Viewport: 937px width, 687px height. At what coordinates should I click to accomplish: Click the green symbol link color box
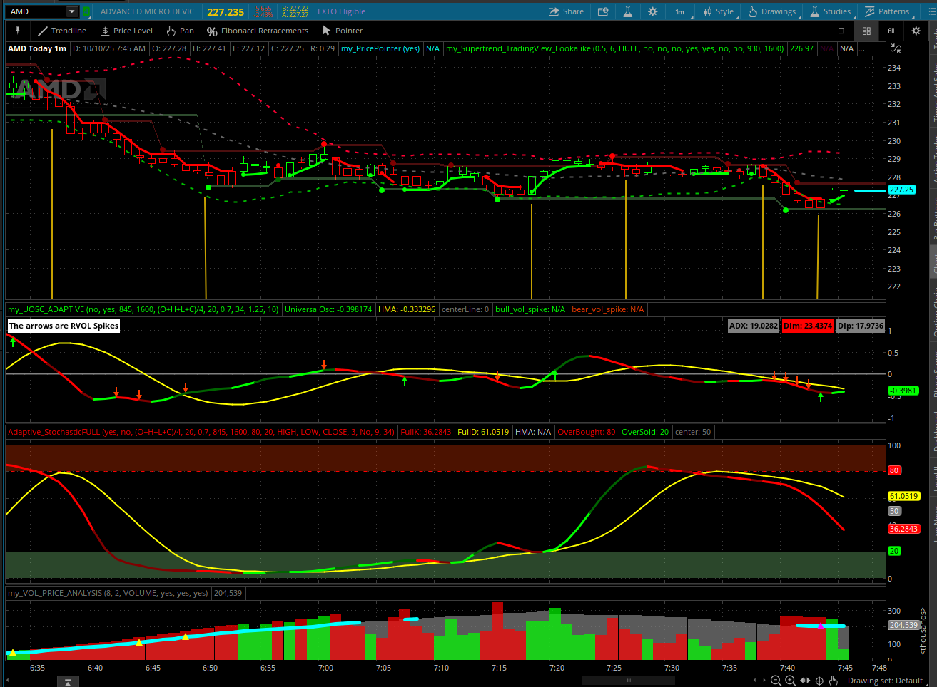tap(86, 11)
